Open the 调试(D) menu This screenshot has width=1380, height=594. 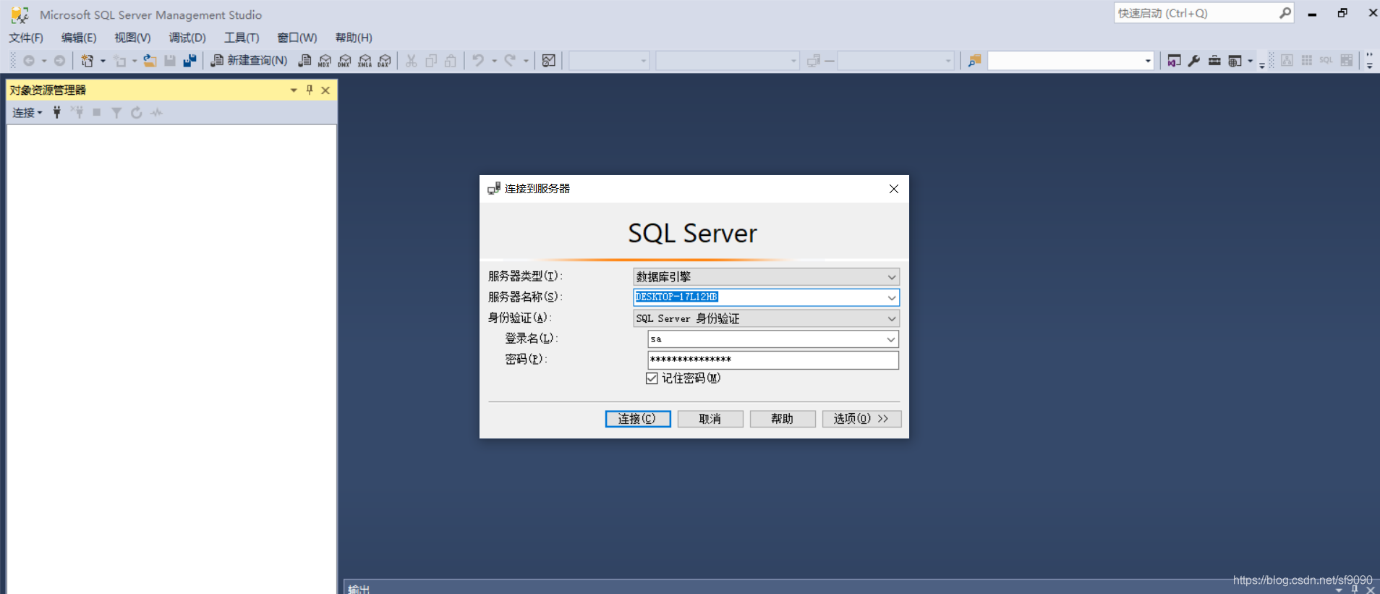pos(187,38)
